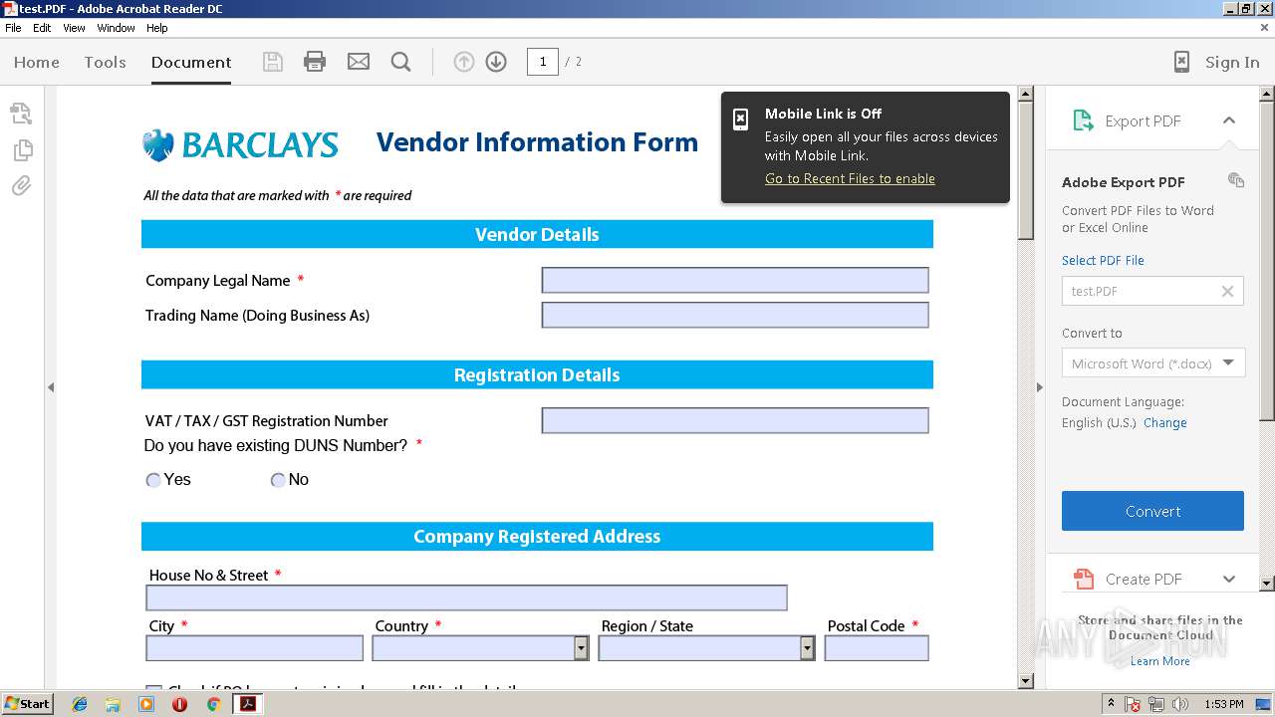Click document scrollbar down arrow
Viewport: 1275px width, 717px height.
(x=1026, y=681)
